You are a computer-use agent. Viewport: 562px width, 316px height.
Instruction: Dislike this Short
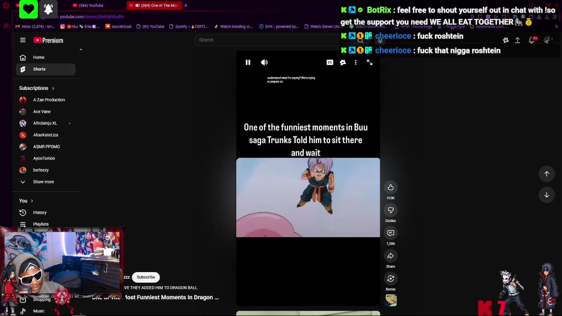tap(391, 211)
